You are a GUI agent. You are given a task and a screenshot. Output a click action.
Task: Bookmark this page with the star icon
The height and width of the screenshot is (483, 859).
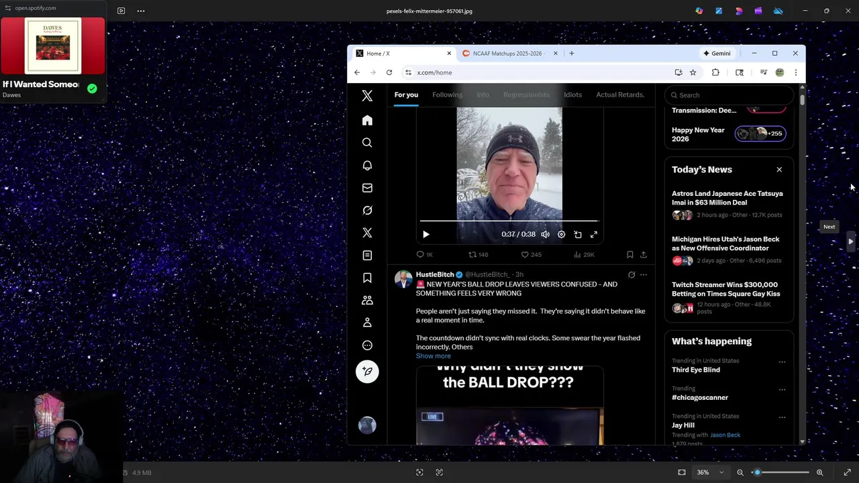[x=693, y=72]
